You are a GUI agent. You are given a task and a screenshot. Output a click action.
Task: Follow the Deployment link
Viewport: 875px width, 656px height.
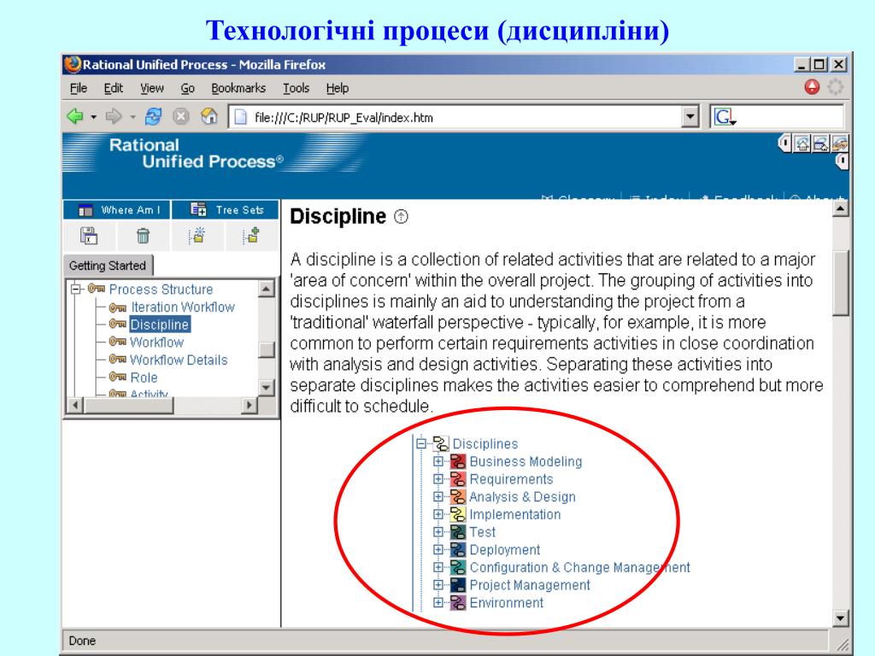coord(504,549)
